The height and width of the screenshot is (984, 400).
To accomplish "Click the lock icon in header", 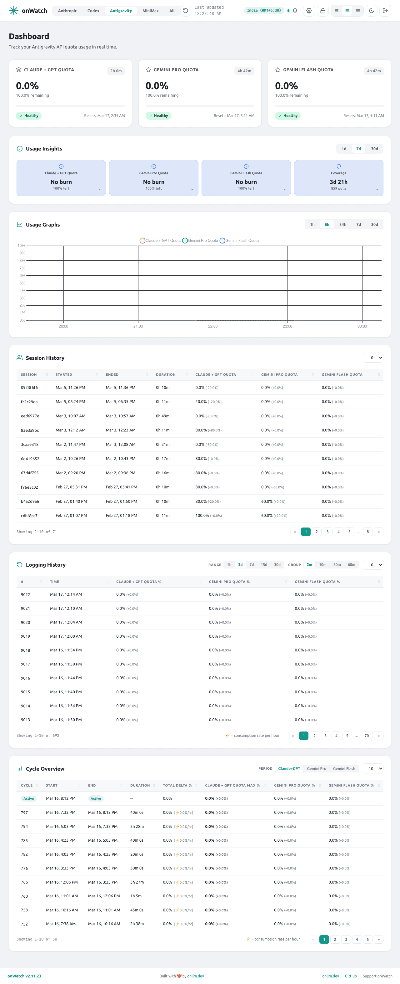I will 323,11.
